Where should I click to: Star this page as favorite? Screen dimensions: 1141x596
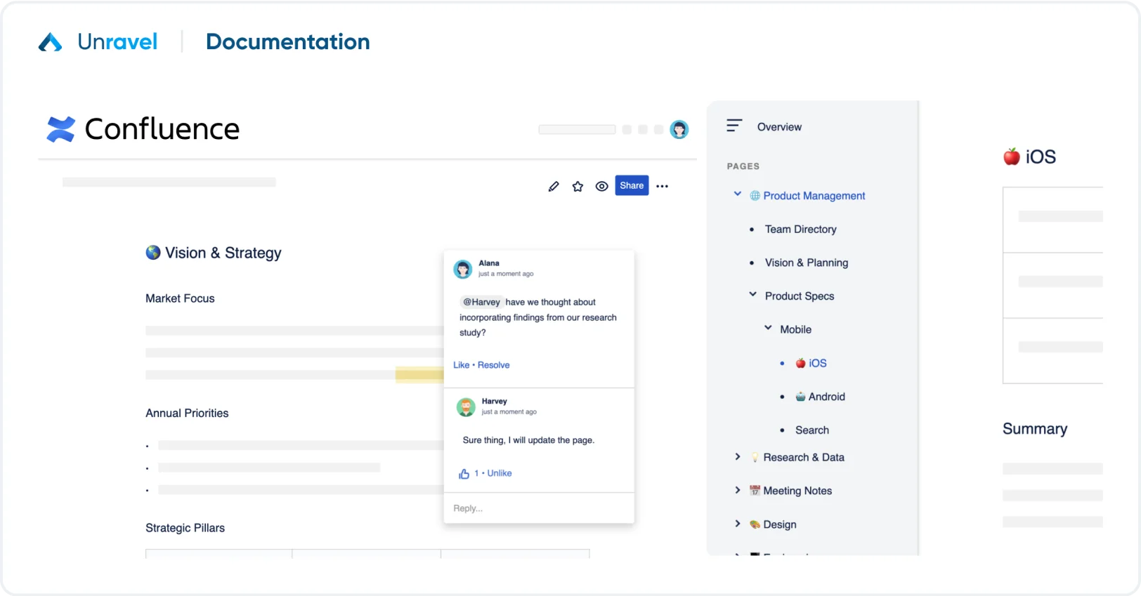pyautogui.click(x=578, y=186)
